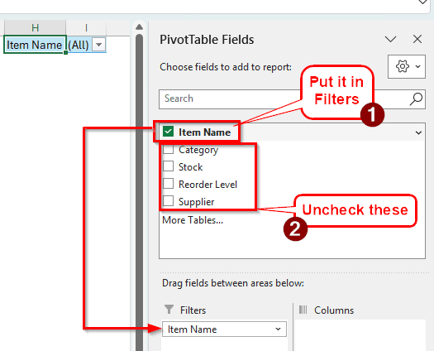Click the Columns area icon

(x=303, y=310)
